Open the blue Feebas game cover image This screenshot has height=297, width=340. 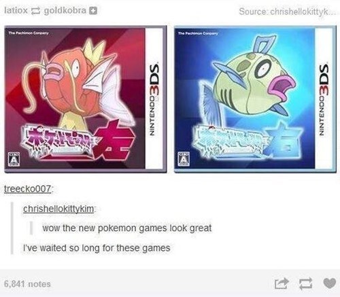coord(255,99)
